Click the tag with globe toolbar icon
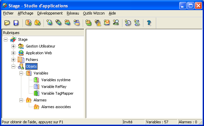The height and width of the screenshot is (126, 204). 59,23
